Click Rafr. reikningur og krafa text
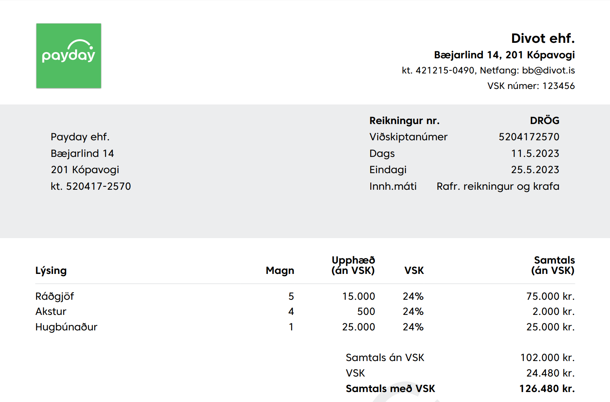Screen dimensions: 610x402 498,186
